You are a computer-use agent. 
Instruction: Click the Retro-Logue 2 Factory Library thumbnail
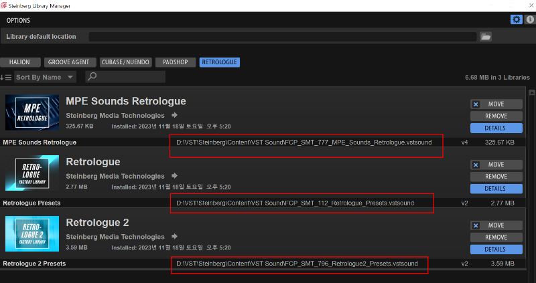(32, 233)
